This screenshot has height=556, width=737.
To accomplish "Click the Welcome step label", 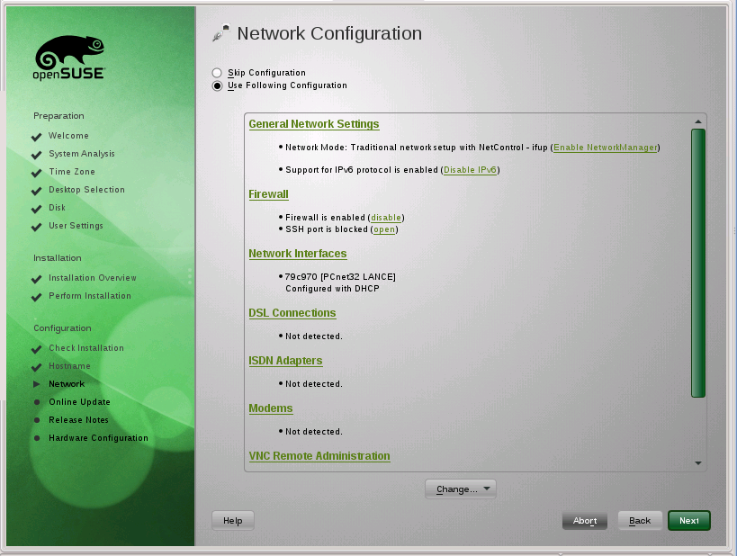I will click(68, 136).
